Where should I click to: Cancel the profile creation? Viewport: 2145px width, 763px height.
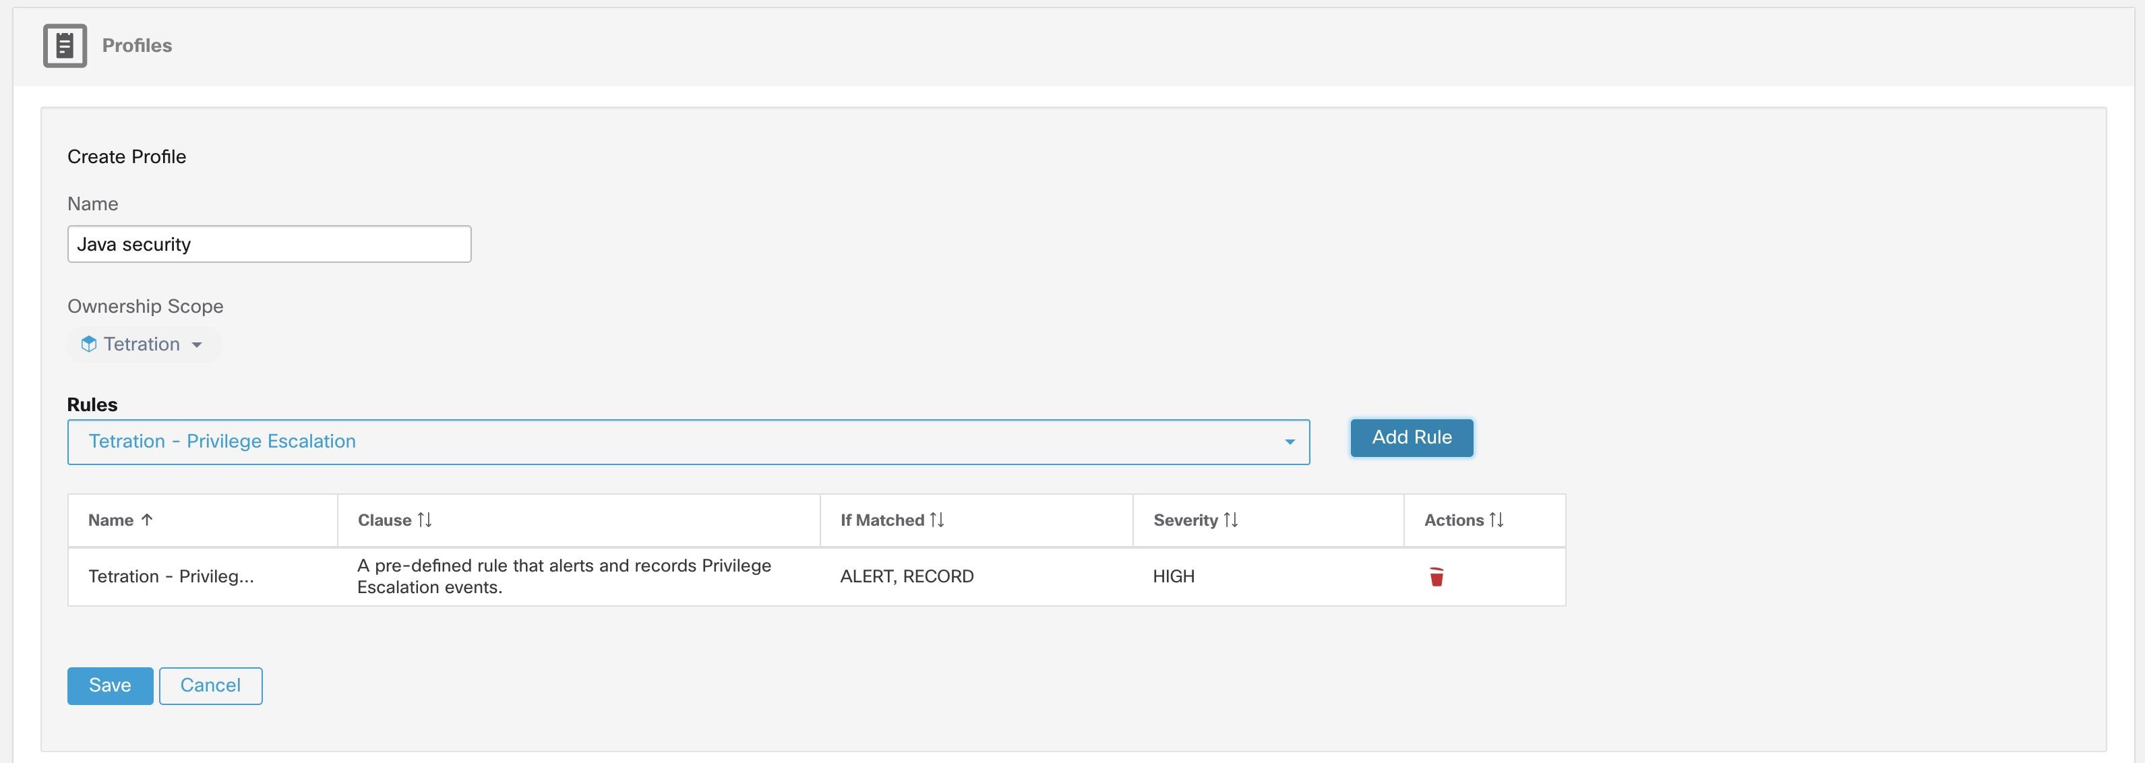[x=210, y=685]
